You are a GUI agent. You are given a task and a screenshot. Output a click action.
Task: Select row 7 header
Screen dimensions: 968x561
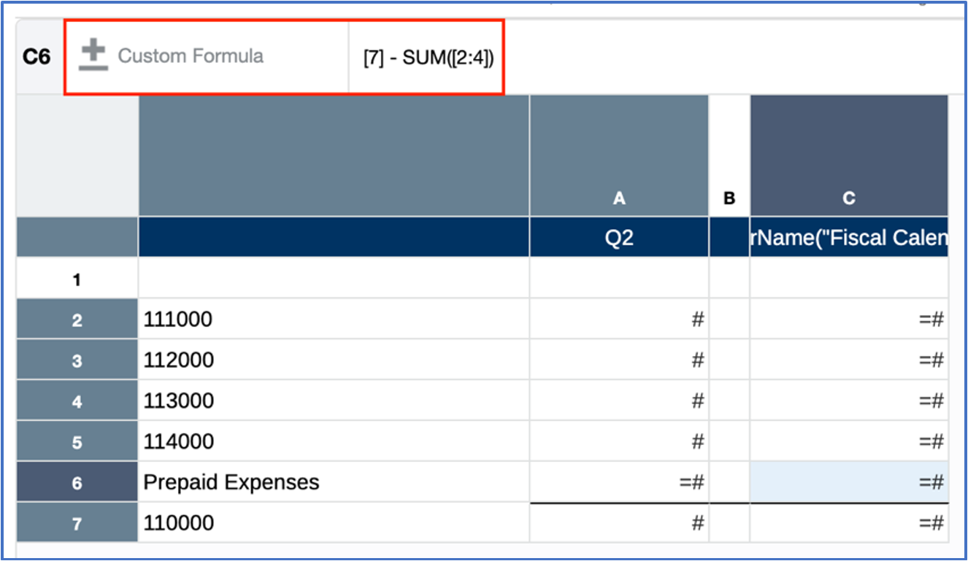77,522
